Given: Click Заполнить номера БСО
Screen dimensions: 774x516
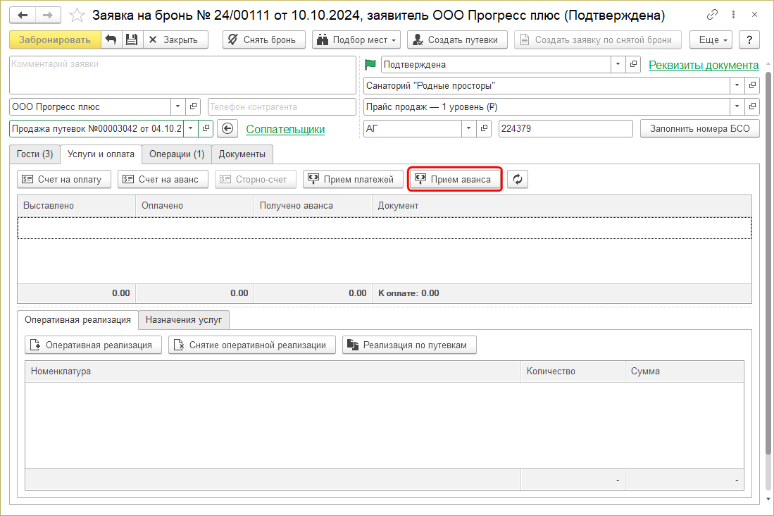Looking at the screenshot, I should [699, 128].
